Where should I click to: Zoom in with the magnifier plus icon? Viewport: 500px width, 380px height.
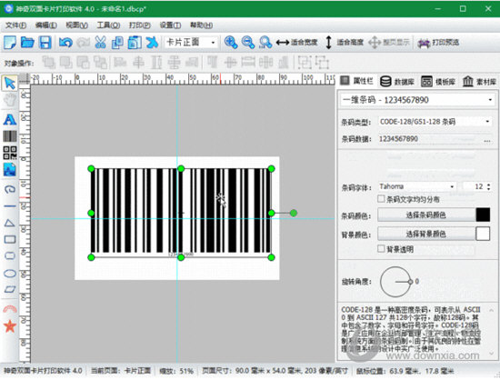click(x=231, y=43)
